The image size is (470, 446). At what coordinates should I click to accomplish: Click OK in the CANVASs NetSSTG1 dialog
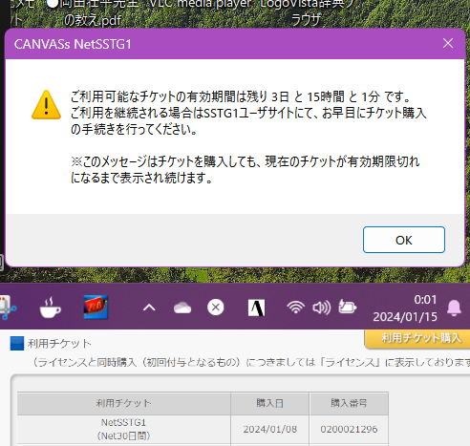pyautogui.click(x=404, y=240)
